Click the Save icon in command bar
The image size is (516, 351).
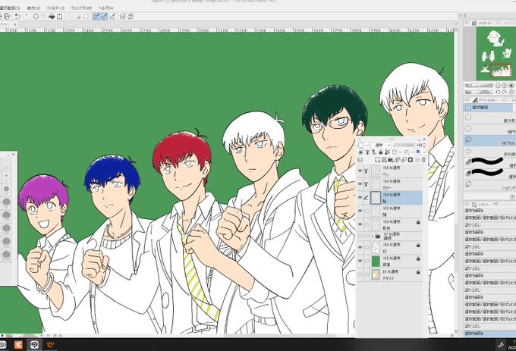7,17
